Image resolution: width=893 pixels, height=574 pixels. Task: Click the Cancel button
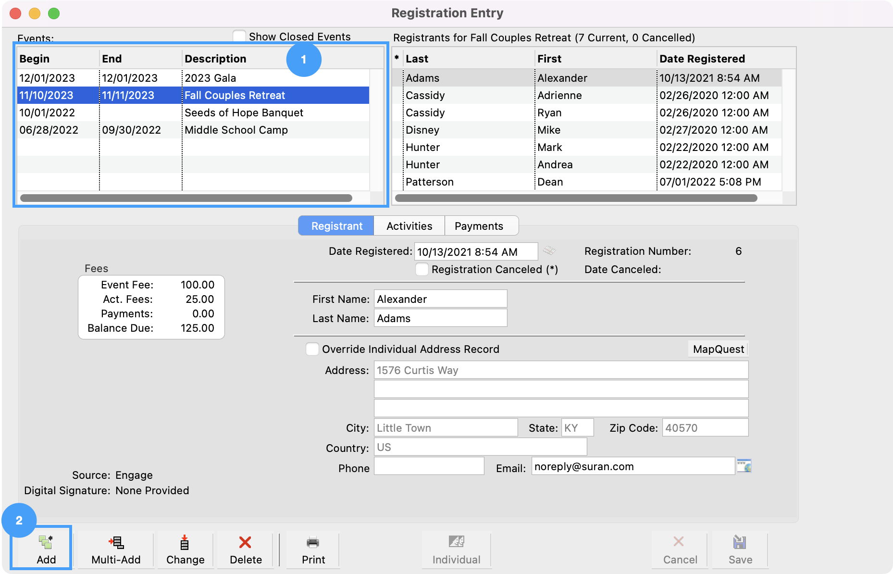point(680,550)
